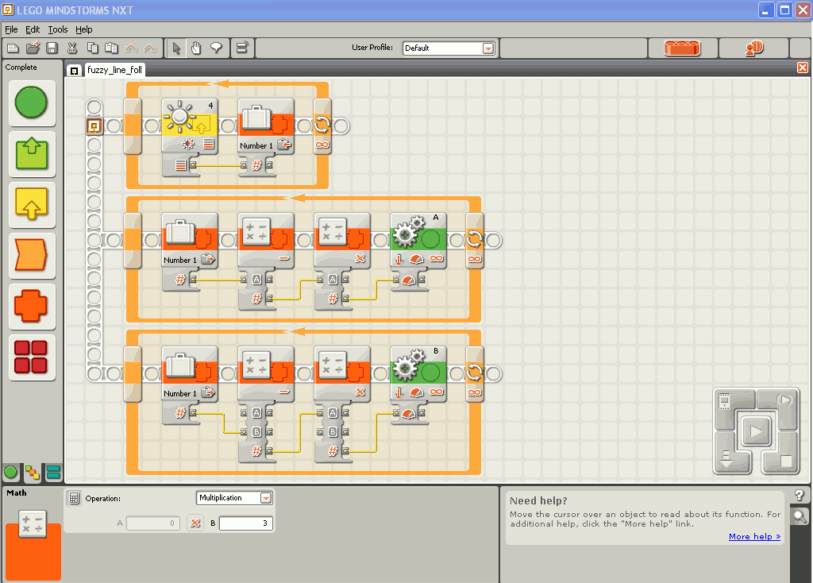Select the multiplication Math block in bottom loop
This screenshot has height=583, width=813.
341,373
